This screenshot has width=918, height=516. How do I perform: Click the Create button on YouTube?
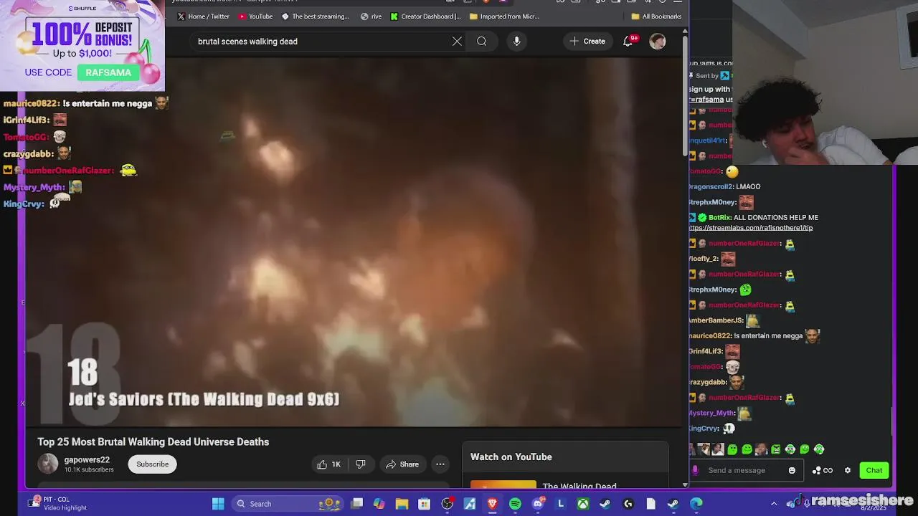(x=587, y=42)
